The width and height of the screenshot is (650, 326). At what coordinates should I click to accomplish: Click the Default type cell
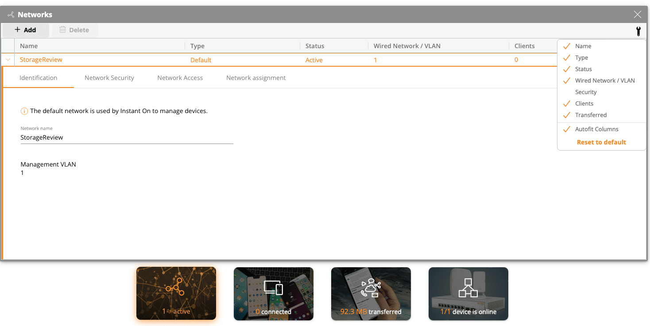tap(201, 60)
